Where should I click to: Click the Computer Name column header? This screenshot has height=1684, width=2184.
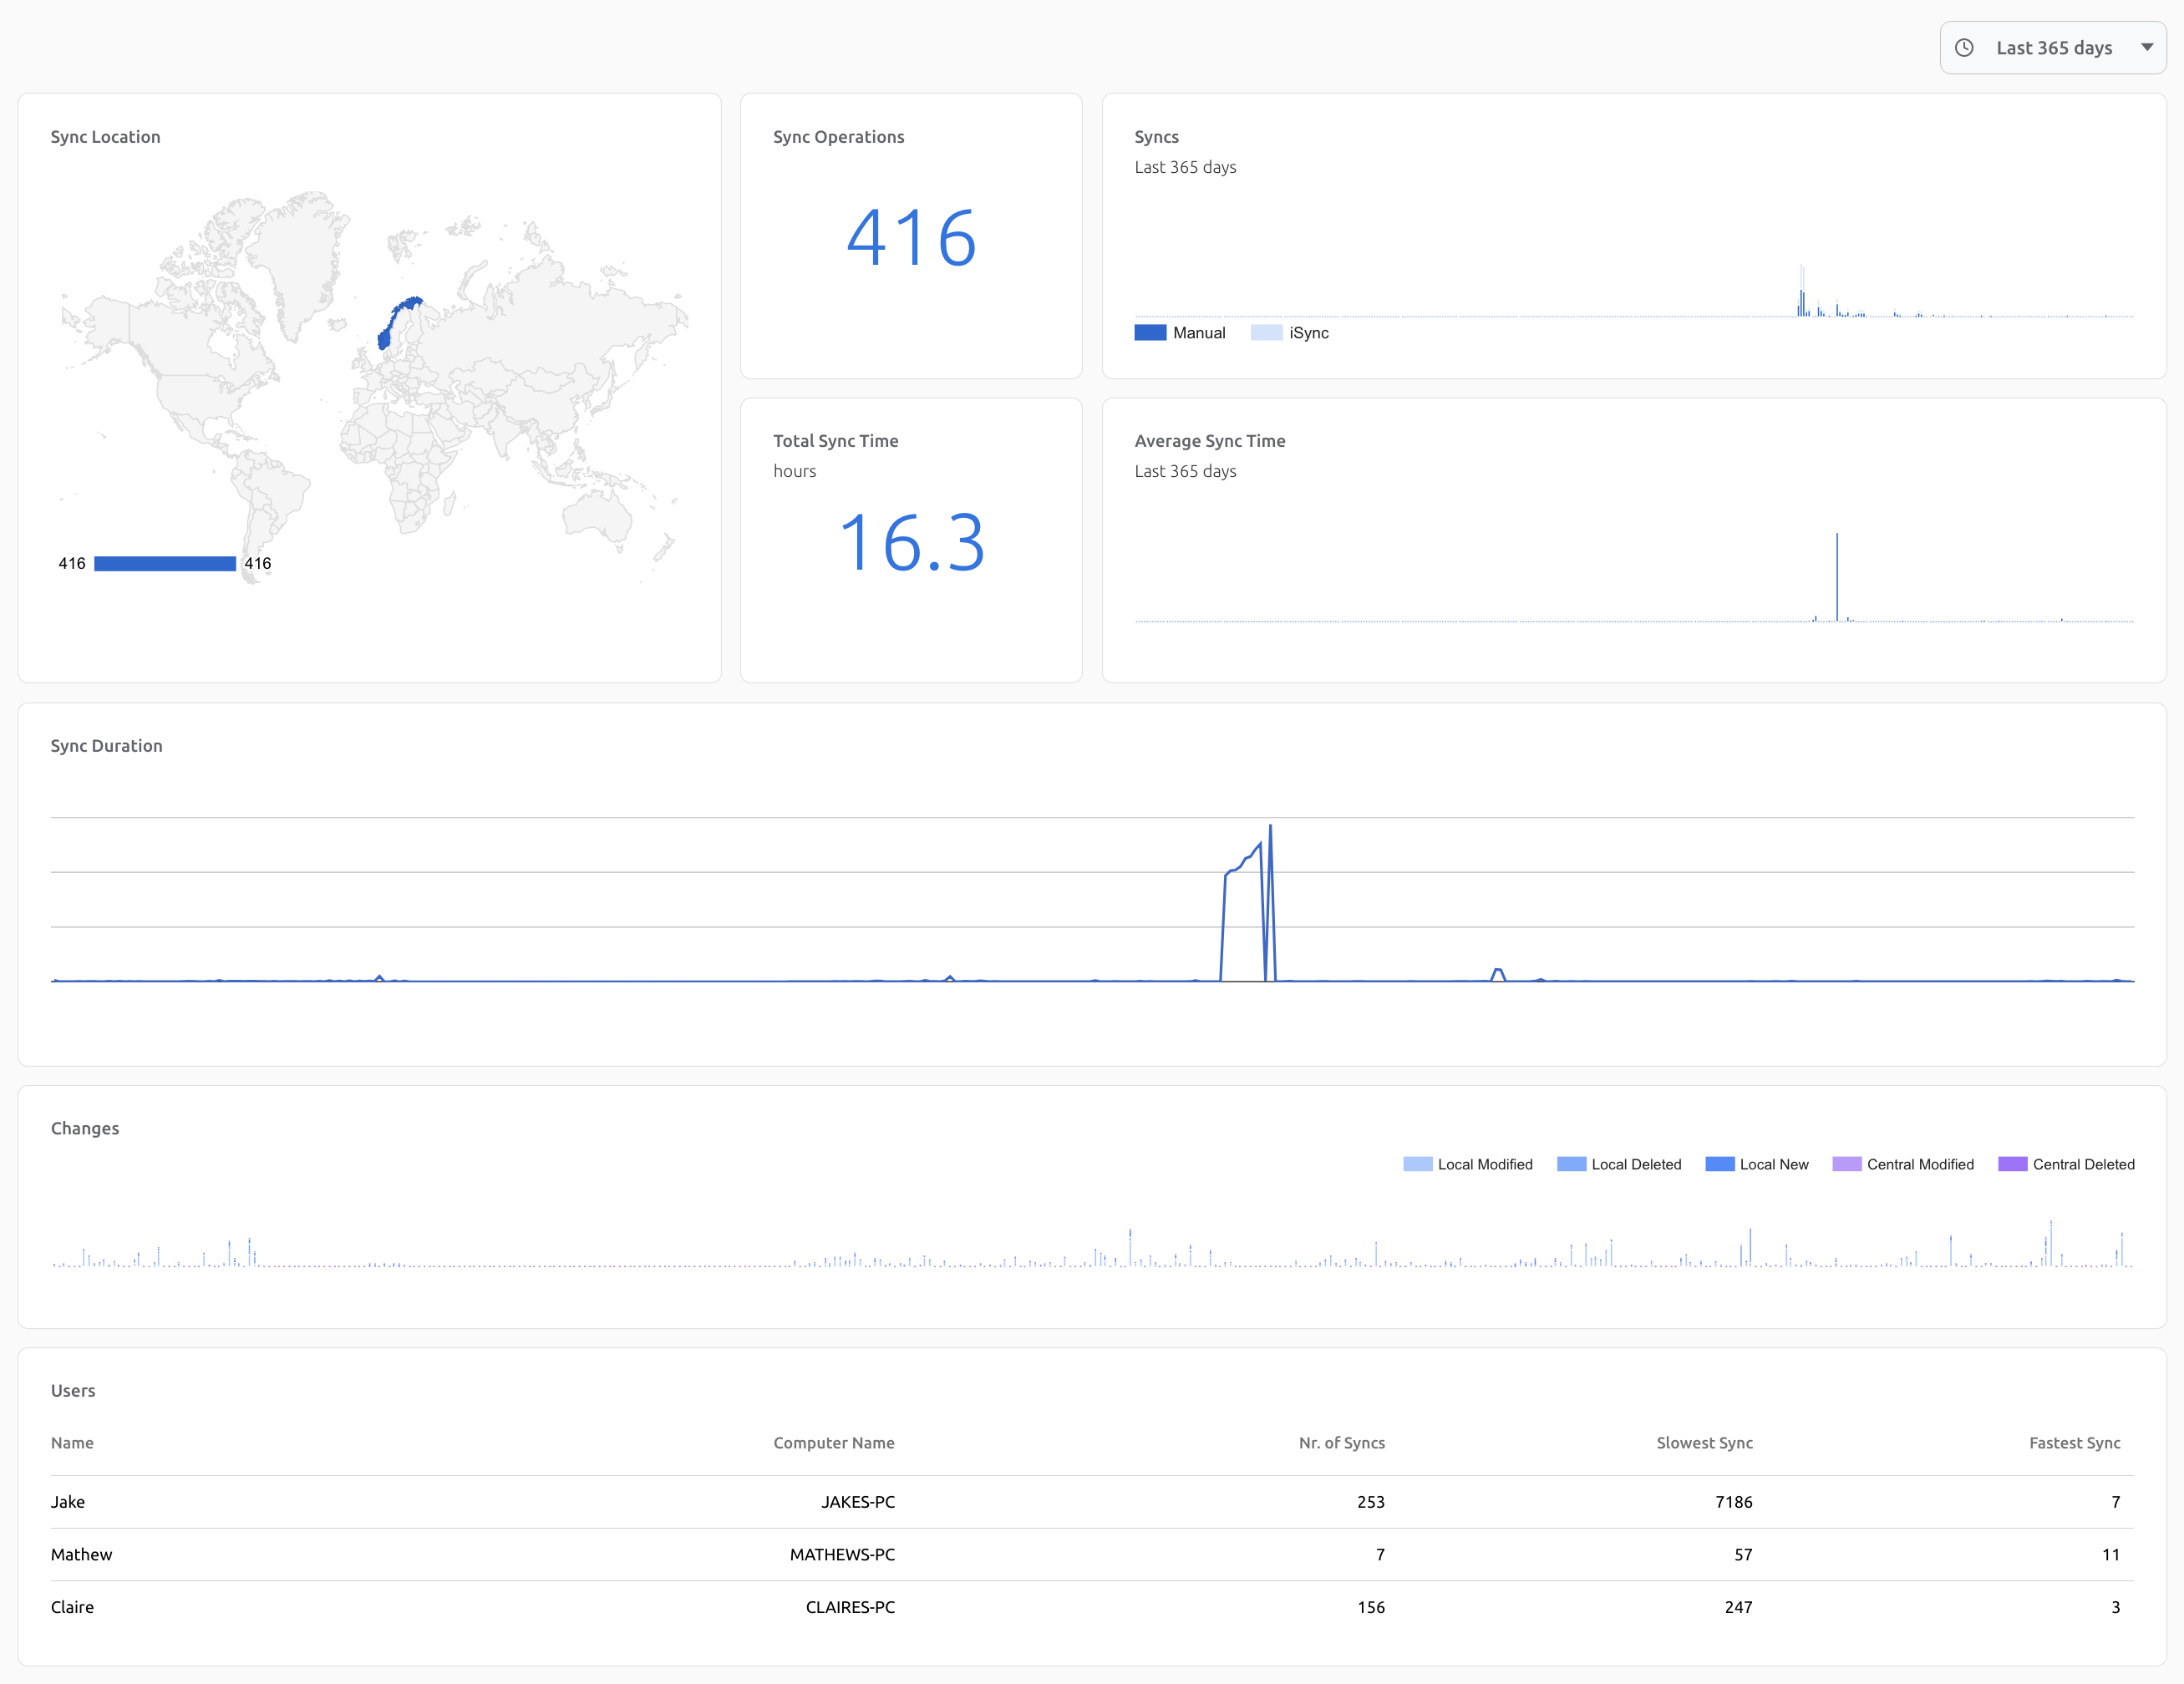point(833,1443)
